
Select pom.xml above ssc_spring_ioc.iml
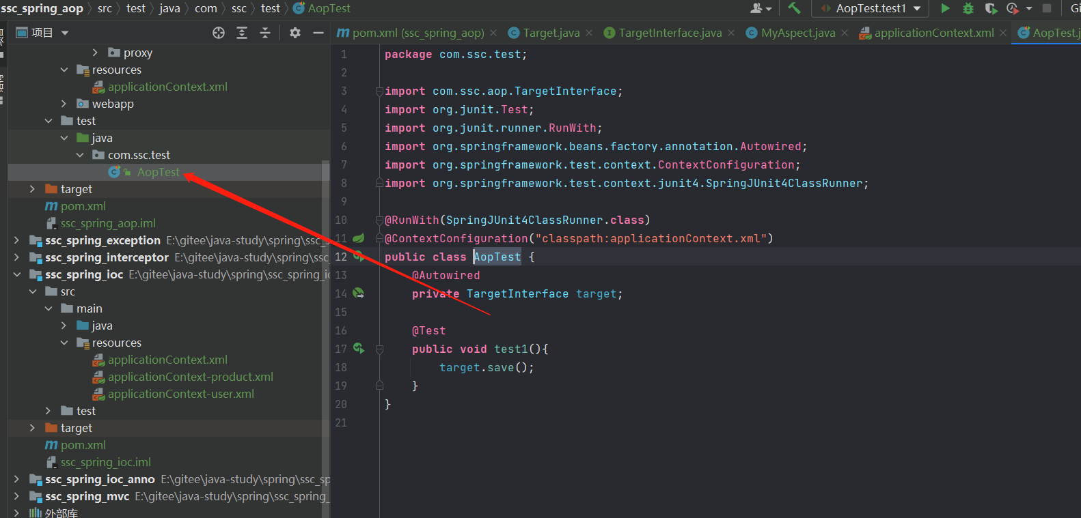coord(83,445)
